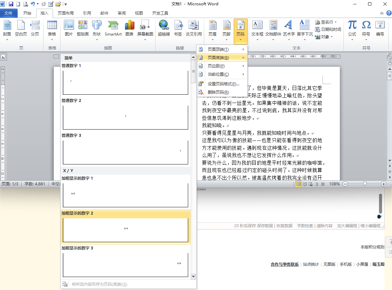Insert a bookmark (书签)
The height and width of the screenshot is (290, 392).
pos(178,28)
